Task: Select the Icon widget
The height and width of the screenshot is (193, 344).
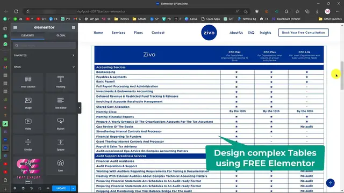Action: tap(61, 166)
